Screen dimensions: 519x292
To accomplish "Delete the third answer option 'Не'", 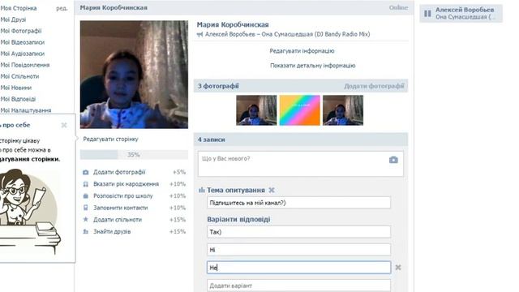I will pos(398,268).
